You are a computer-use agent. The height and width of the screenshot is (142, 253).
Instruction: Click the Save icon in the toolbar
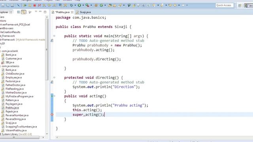pos(3,6)
